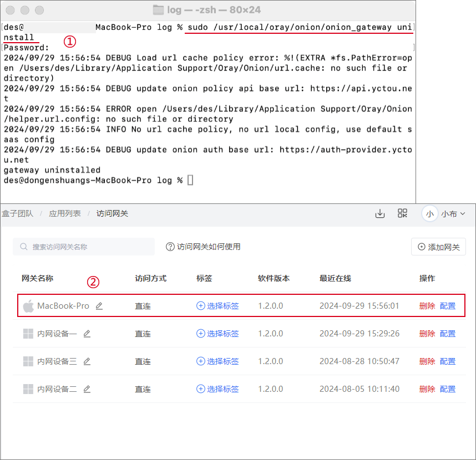Click the 小 user avatar circle

coord(429,214)
